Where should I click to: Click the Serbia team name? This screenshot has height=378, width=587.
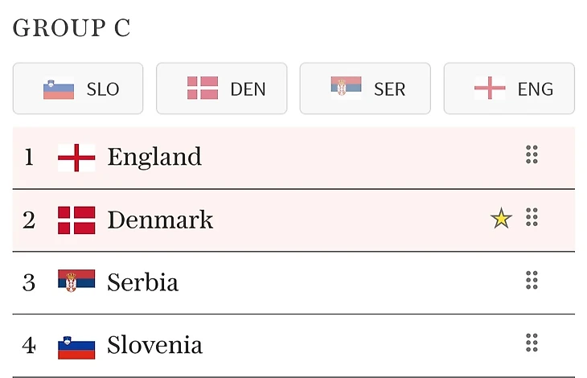point(142,282)
